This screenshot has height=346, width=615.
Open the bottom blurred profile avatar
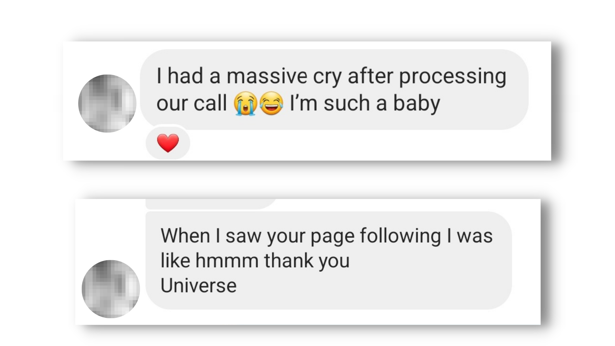[x=111, y=289]
